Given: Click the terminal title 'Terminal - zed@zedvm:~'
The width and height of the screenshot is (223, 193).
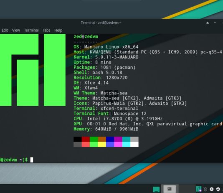Looking at the screenshot, I should (101, 23).
